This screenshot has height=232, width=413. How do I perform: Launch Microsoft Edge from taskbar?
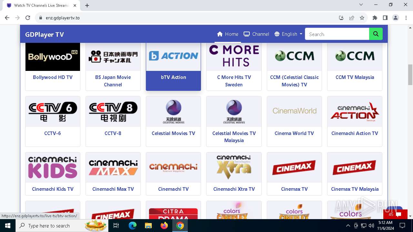(x=133, y=226)
